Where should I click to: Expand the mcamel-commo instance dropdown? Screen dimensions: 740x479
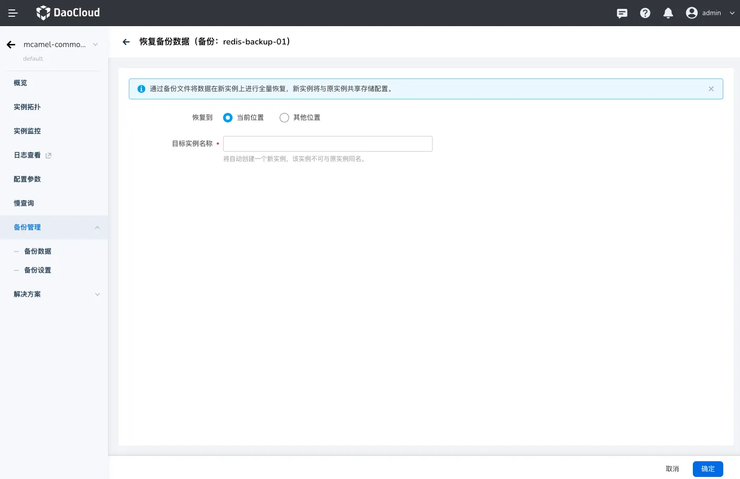[x=95, y=44]
